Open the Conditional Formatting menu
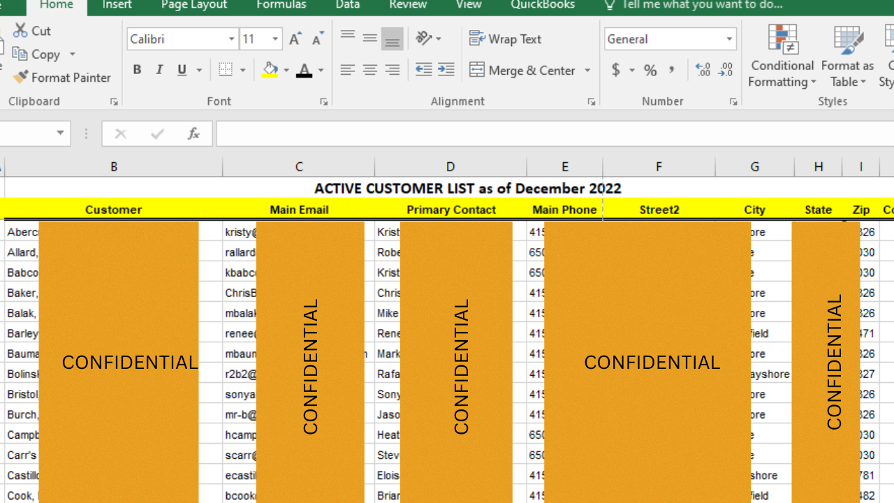The height and width of the screenshot is (503, 894). [x=782, y=56]
